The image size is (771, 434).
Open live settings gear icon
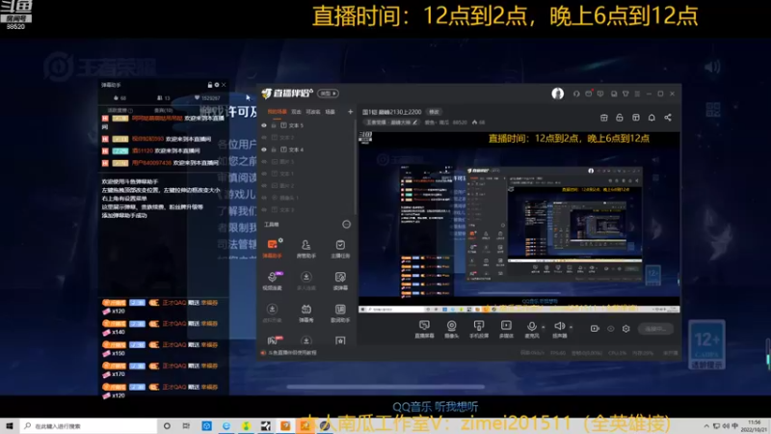[625, 328]
